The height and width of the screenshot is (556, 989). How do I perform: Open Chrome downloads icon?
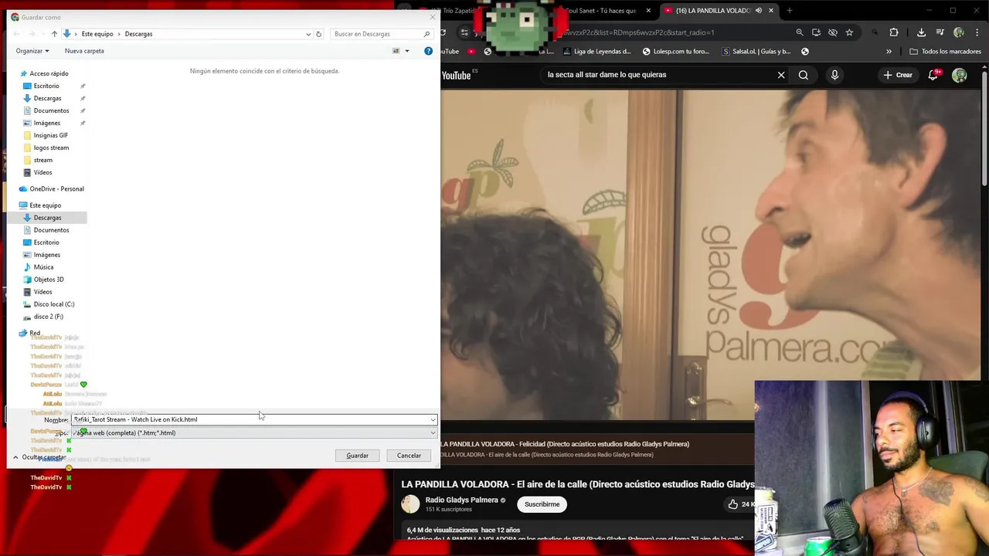pyautogui.click(x=921, y=32)
